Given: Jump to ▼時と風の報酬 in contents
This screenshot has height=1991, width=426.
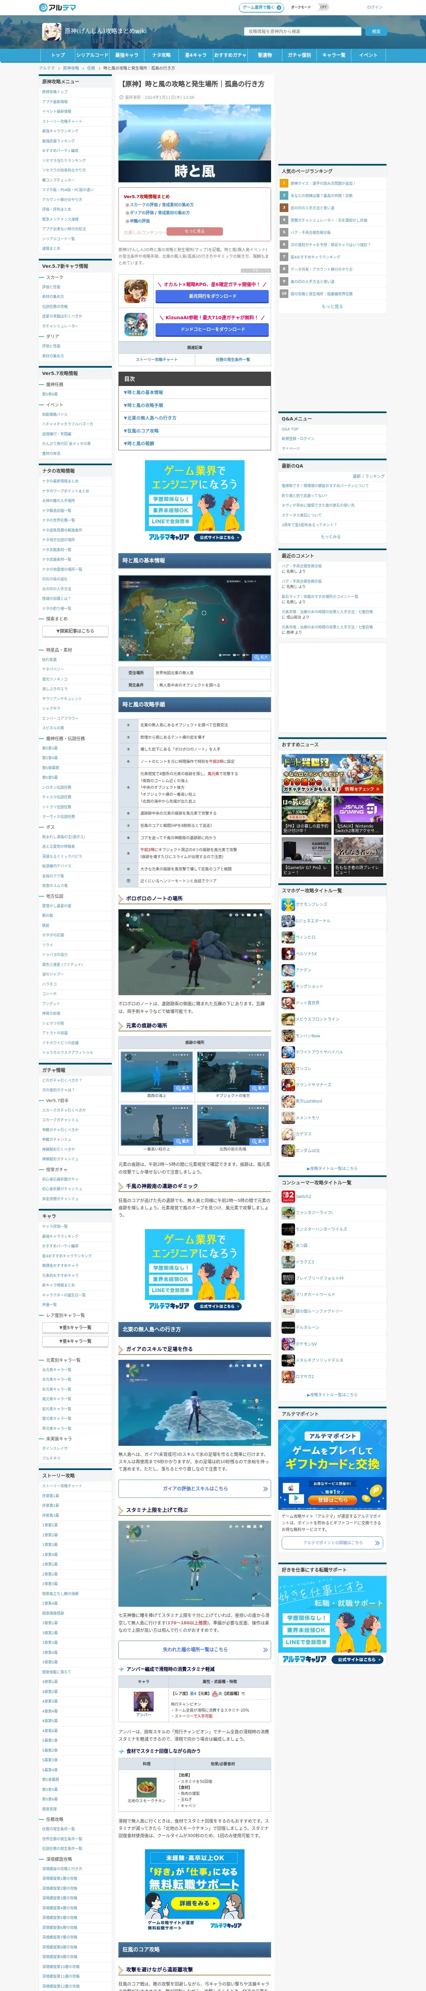Looking at the screenshot, I should point(139,444).
